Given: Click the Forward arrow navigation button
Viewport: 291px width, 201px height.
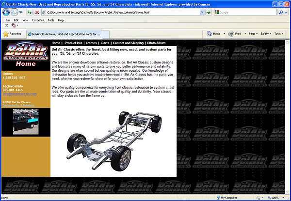Looking at the screenshot, I should [14, 13].
